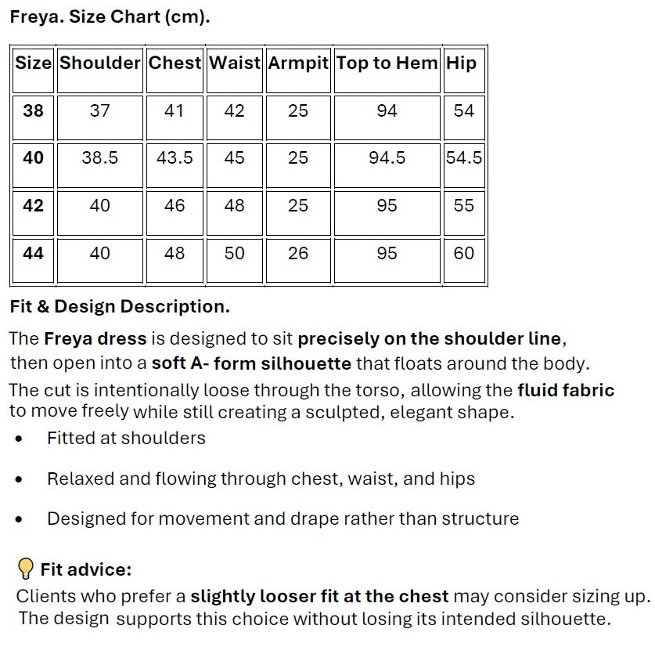Click the Top to Hem column header

point(387,63)
